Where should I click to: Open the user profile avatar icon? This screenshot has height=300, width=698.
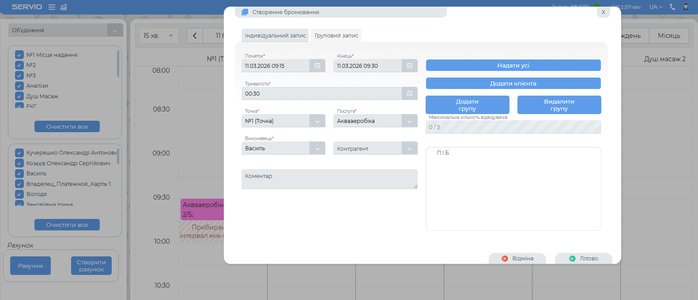pos(686,7)
